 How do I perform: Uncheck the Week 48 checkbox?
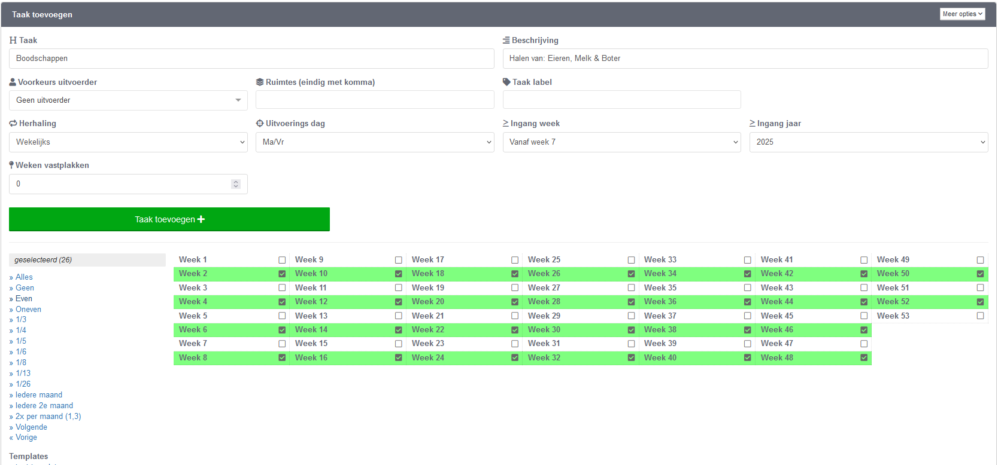[x=864, y=357]
